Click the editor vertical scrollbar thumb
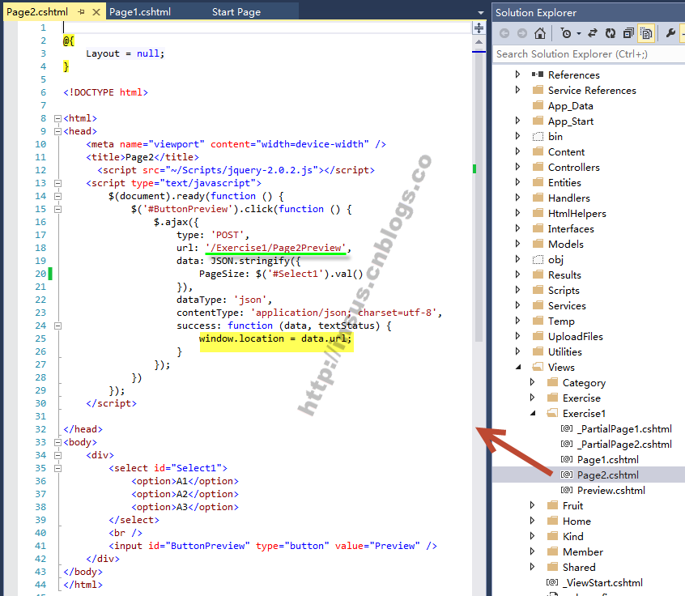Image resolution: width=685 pixels, height=596 pixels. (479, 197)
